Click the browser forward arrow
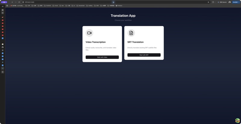This screenshot has height=124, width=241. pyautogui.click(x=16, y=2)
